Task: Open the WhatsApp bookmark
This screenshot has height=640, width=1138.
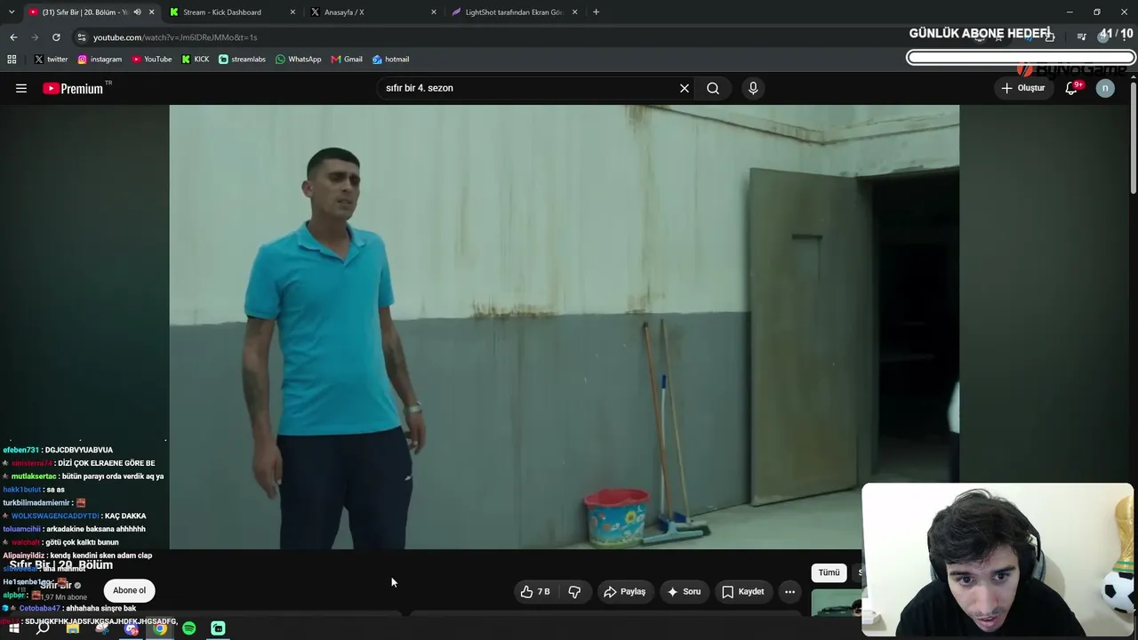Action: [x=298, y=60]
